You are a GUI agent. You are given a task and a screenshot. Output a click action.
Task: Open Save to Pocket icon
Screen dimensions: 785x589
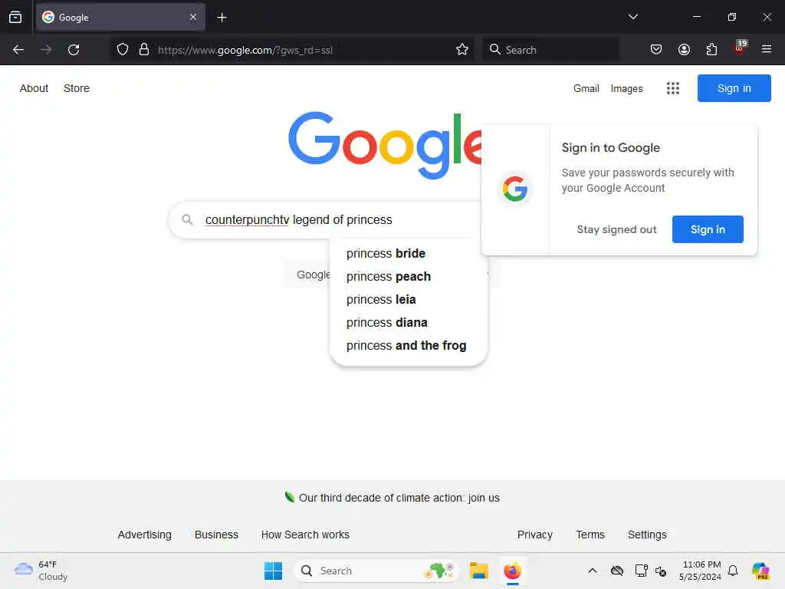pos(656,50)
